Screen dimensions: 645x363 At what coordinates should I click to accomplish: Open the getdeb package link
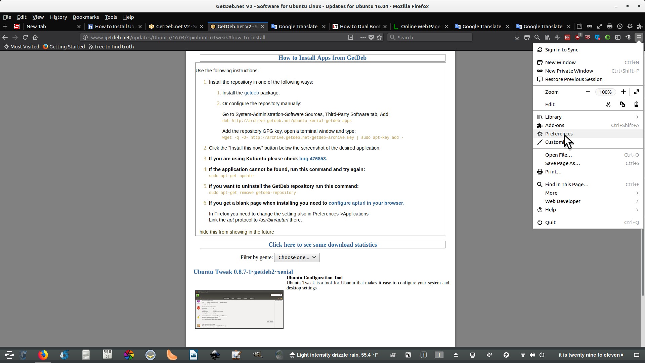251,93
